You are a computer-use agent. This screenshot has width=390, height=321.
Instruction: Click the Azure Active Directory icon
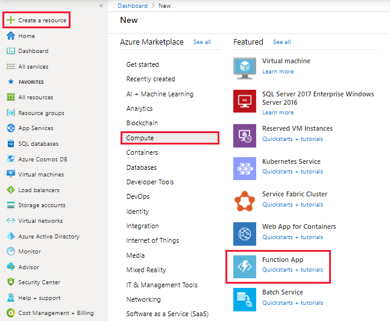click(11, 236)
